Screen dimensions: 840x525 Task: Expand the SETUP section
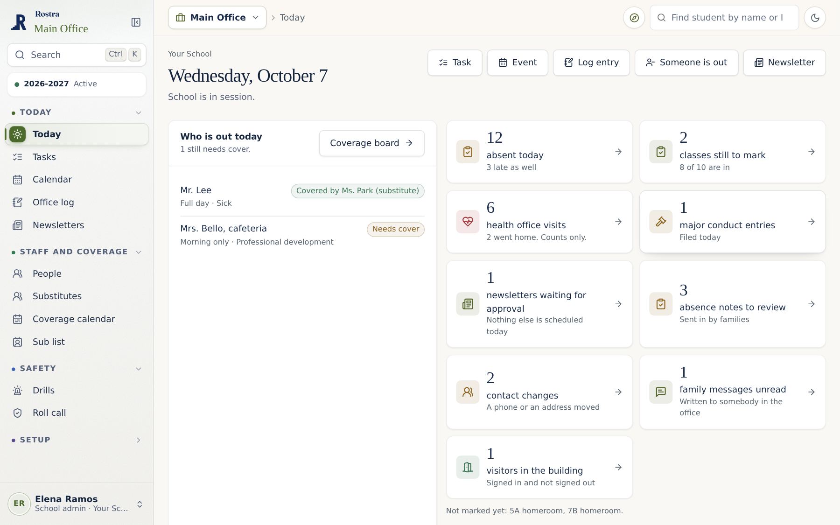tap(139, 441)
